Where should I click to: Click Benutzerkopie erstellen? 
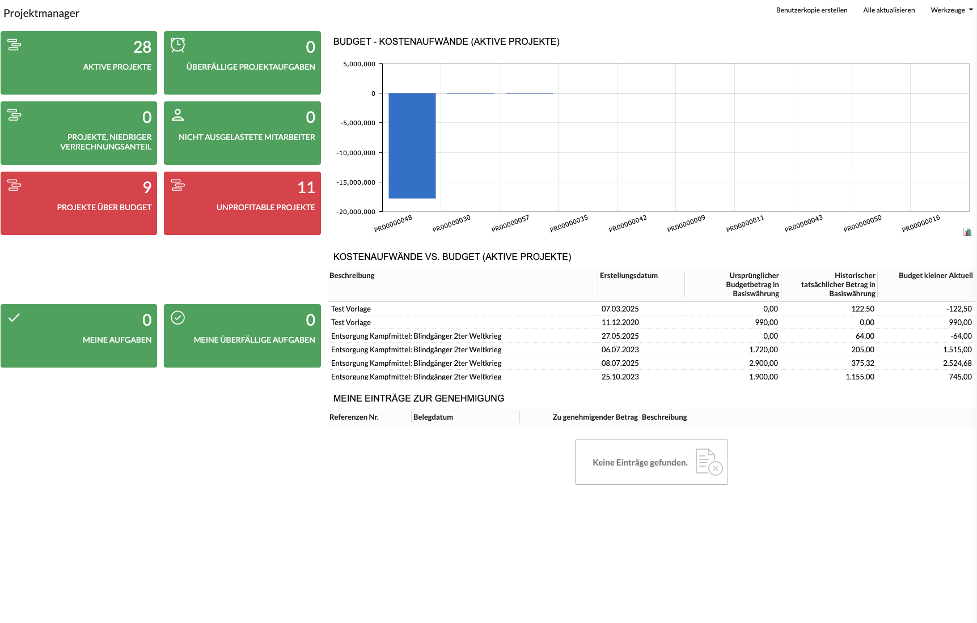click(x=811, y=10)
